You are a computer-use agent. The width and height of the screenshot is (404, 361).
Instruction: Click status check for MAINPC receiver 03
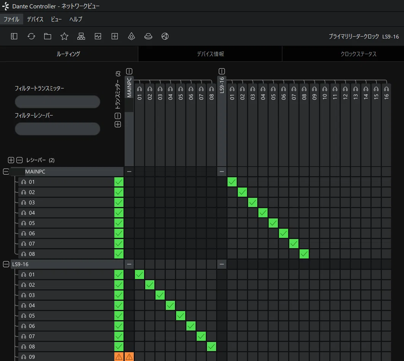tap(119, 202)
